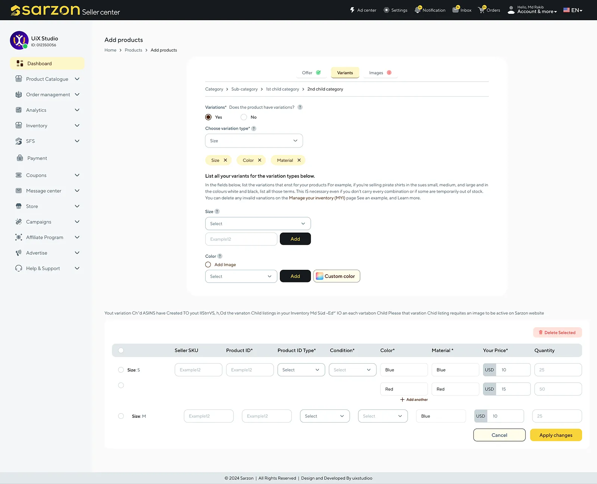Open Settings from the top bar
The height and width of the screenshot is (484, 597).
coord(396,10)
